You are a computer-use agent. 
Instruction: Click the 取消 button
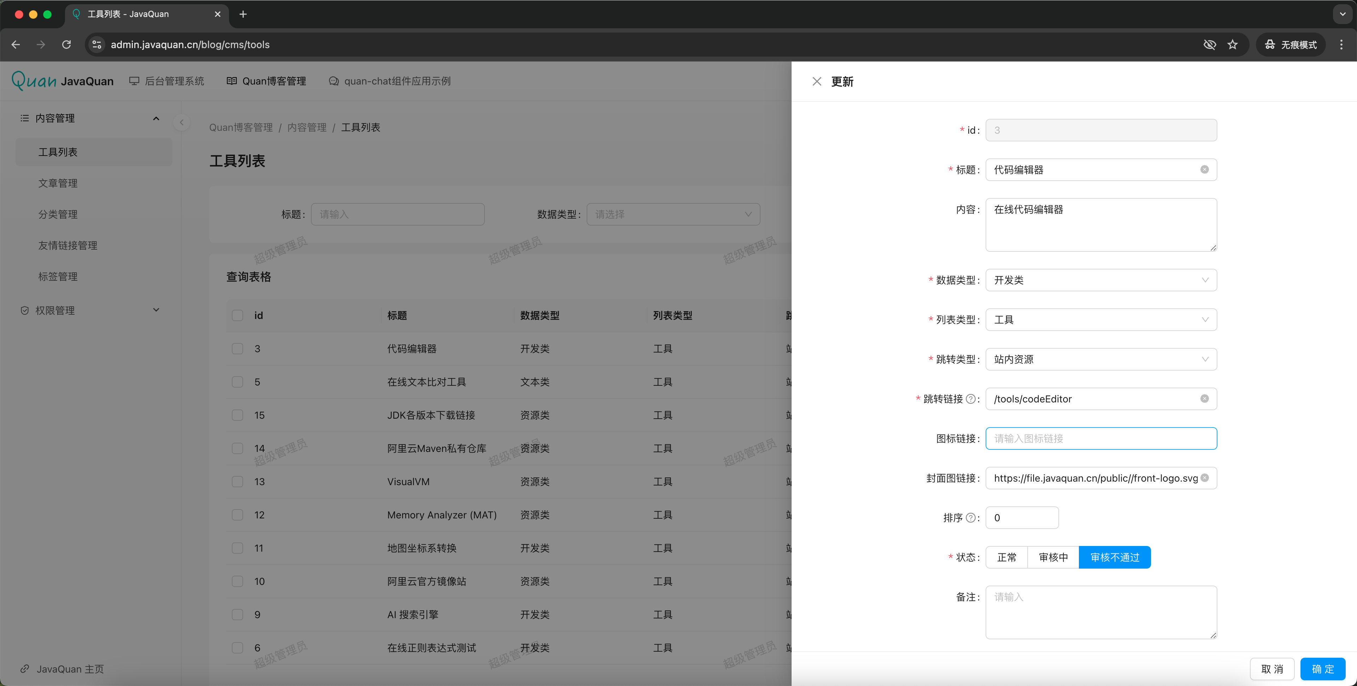pyautogui.click(x=1272, y=669)
